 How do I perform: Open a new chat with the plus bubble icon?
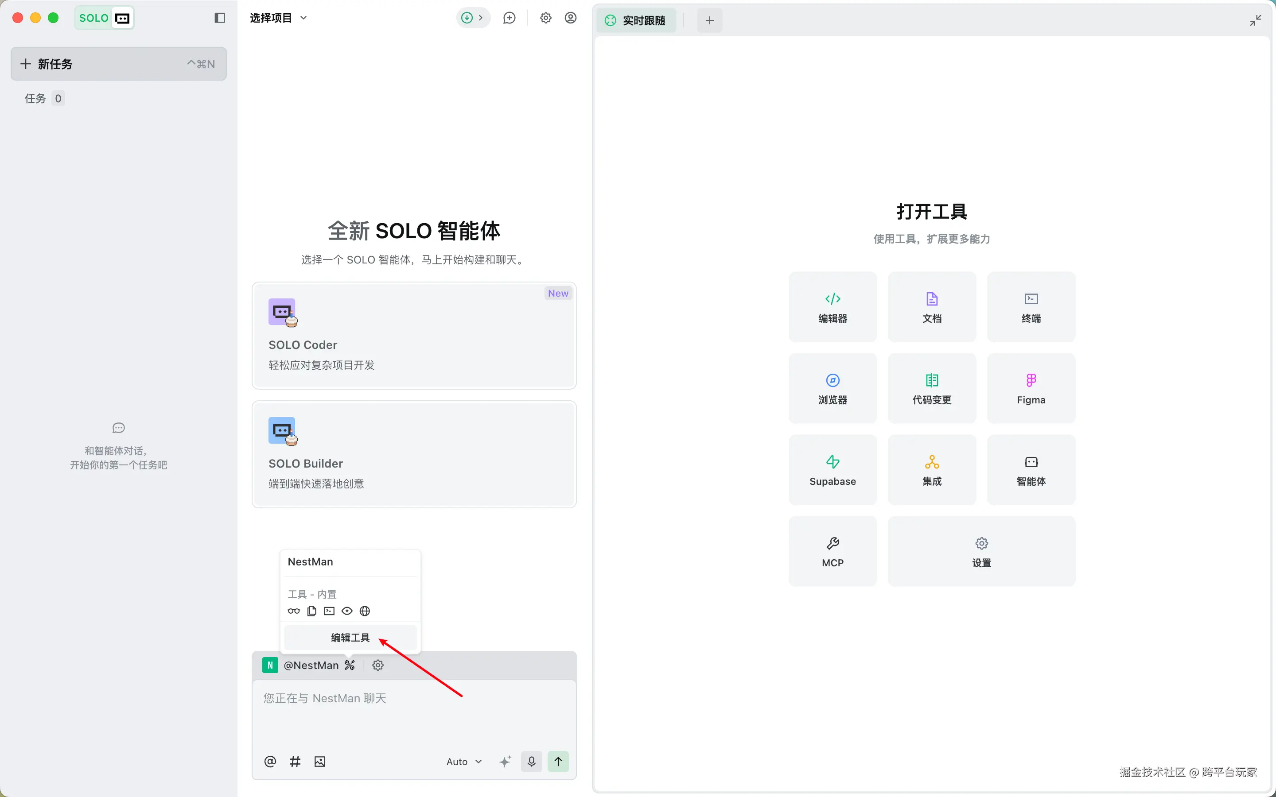pyautogui.click(x=510, y=18)
